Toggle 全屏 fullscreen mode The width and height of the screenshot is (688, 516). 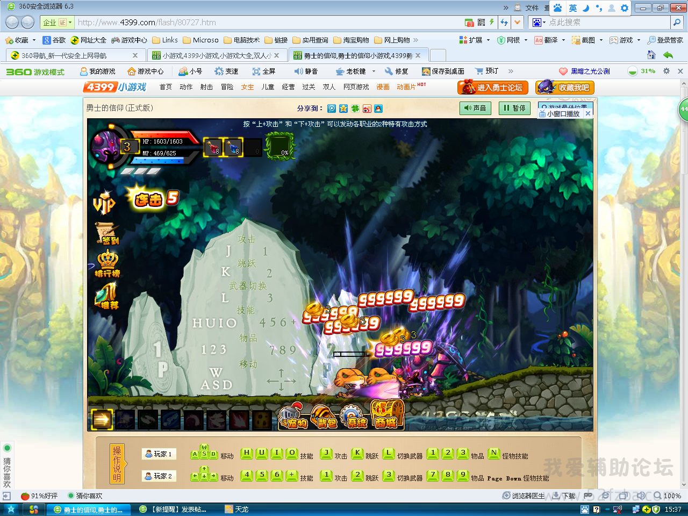(264, 71)
